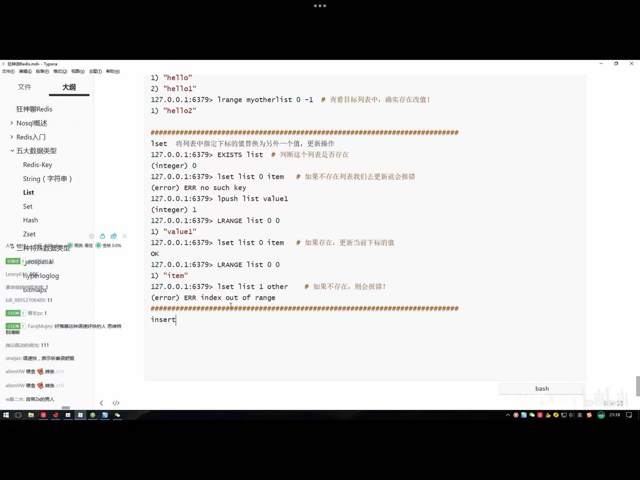Open WeChat from the taskbar
The width and height of the screenshot is (640, 480).
click(x=117, y=415)
